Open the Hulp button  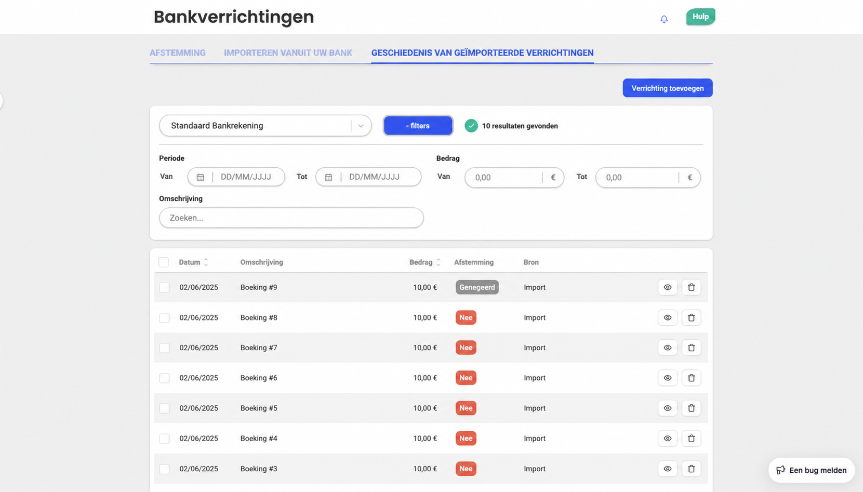click(700, 17)
